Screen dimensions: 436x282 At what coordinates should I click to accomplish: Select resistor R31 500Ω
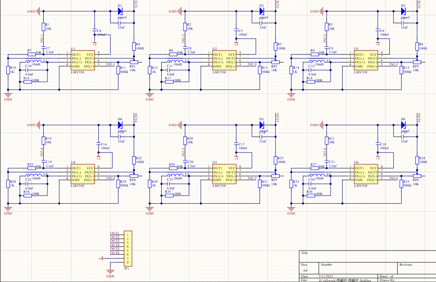pyautogui.click(x=260, y=184)
